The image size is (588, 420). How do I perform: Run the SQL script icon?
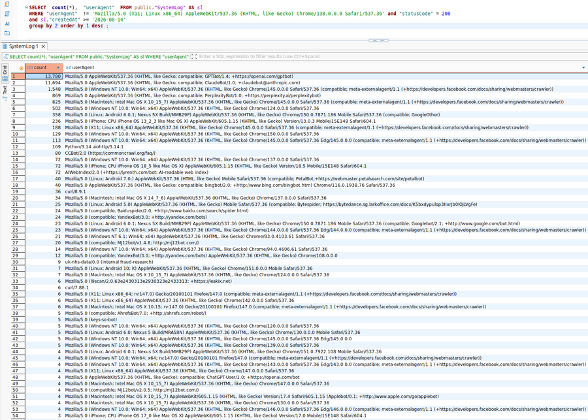point(7,5)
